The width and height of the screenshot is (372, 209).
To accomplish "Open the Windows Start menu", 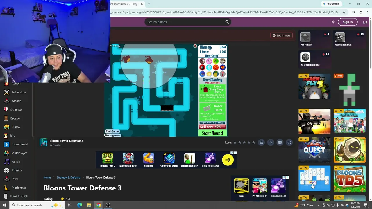I will (x=5, y=205).
